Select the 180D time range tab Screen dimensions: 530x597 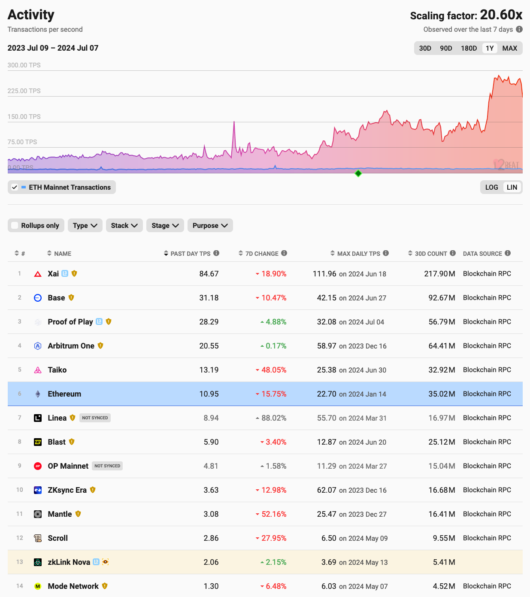tap(469, 48)
